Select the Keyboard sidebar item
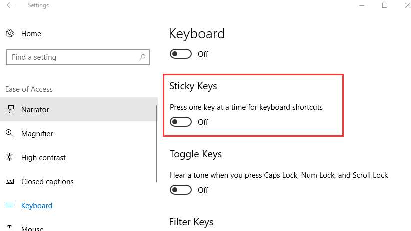411x231 pixels. pos(37,206)
